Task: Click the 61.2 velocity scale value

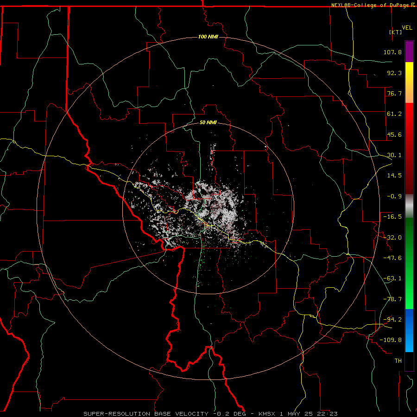Action: (x=394, y=114)
